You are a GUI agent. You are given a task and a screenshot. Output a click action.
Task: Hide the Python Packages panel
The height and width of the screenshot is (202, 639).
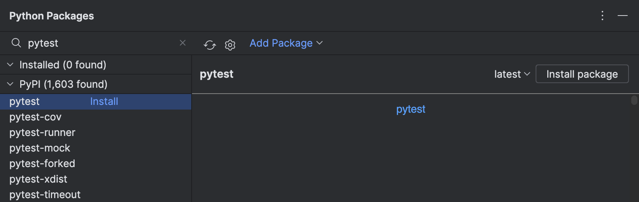(x=623, y=16)
